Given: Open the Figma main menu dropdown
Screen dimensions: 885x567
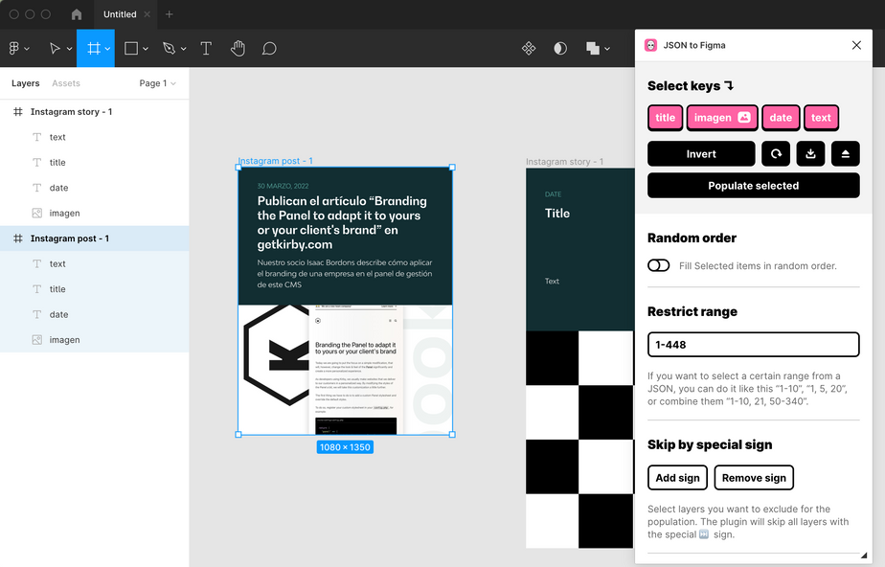Looking at the screenshot, I should click(18, 49).
